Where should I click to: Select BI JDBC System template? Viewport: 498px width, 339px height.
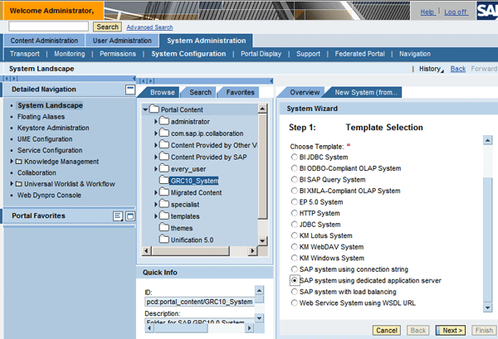(x=294, y=157)
